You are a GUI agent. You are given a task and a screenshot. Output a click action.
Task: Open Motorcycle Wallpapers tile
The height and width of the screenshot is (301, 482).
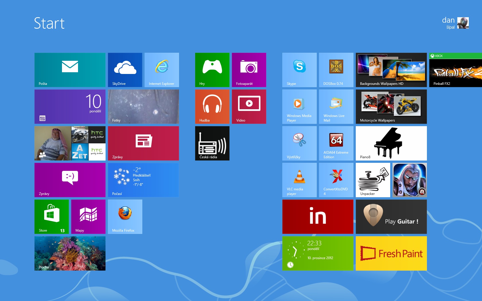[391, 107]
